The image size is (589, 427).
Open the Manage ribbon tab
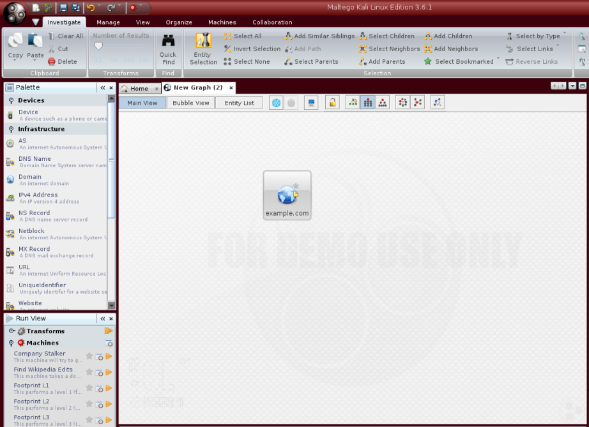pos(108,22)
